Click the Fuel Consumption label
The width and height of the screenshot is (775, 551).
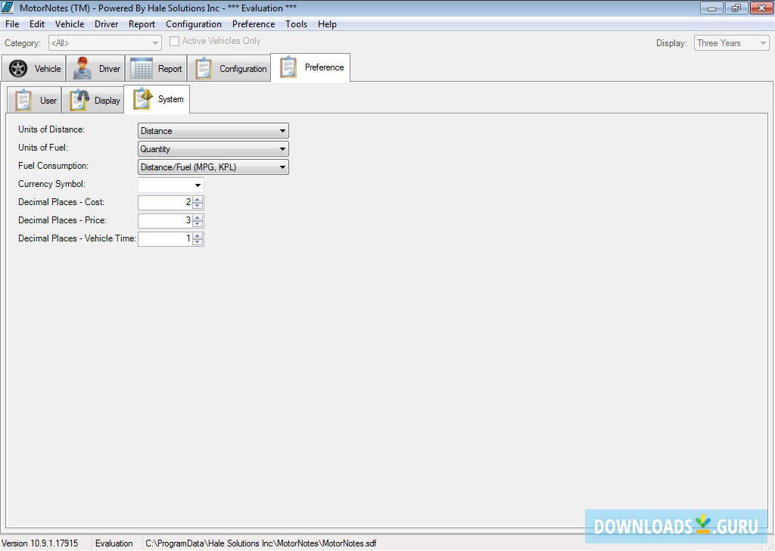[54, 166]
